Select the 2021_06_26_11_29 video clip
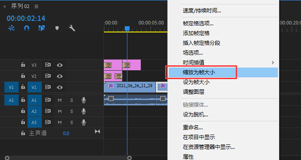 [130, 87]
